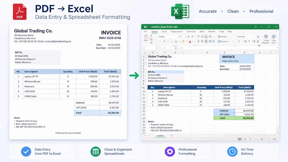This screenshot has width=288, height=162.
Task: Open the Formulas ribbon tab
Action: tap(191, 32)
